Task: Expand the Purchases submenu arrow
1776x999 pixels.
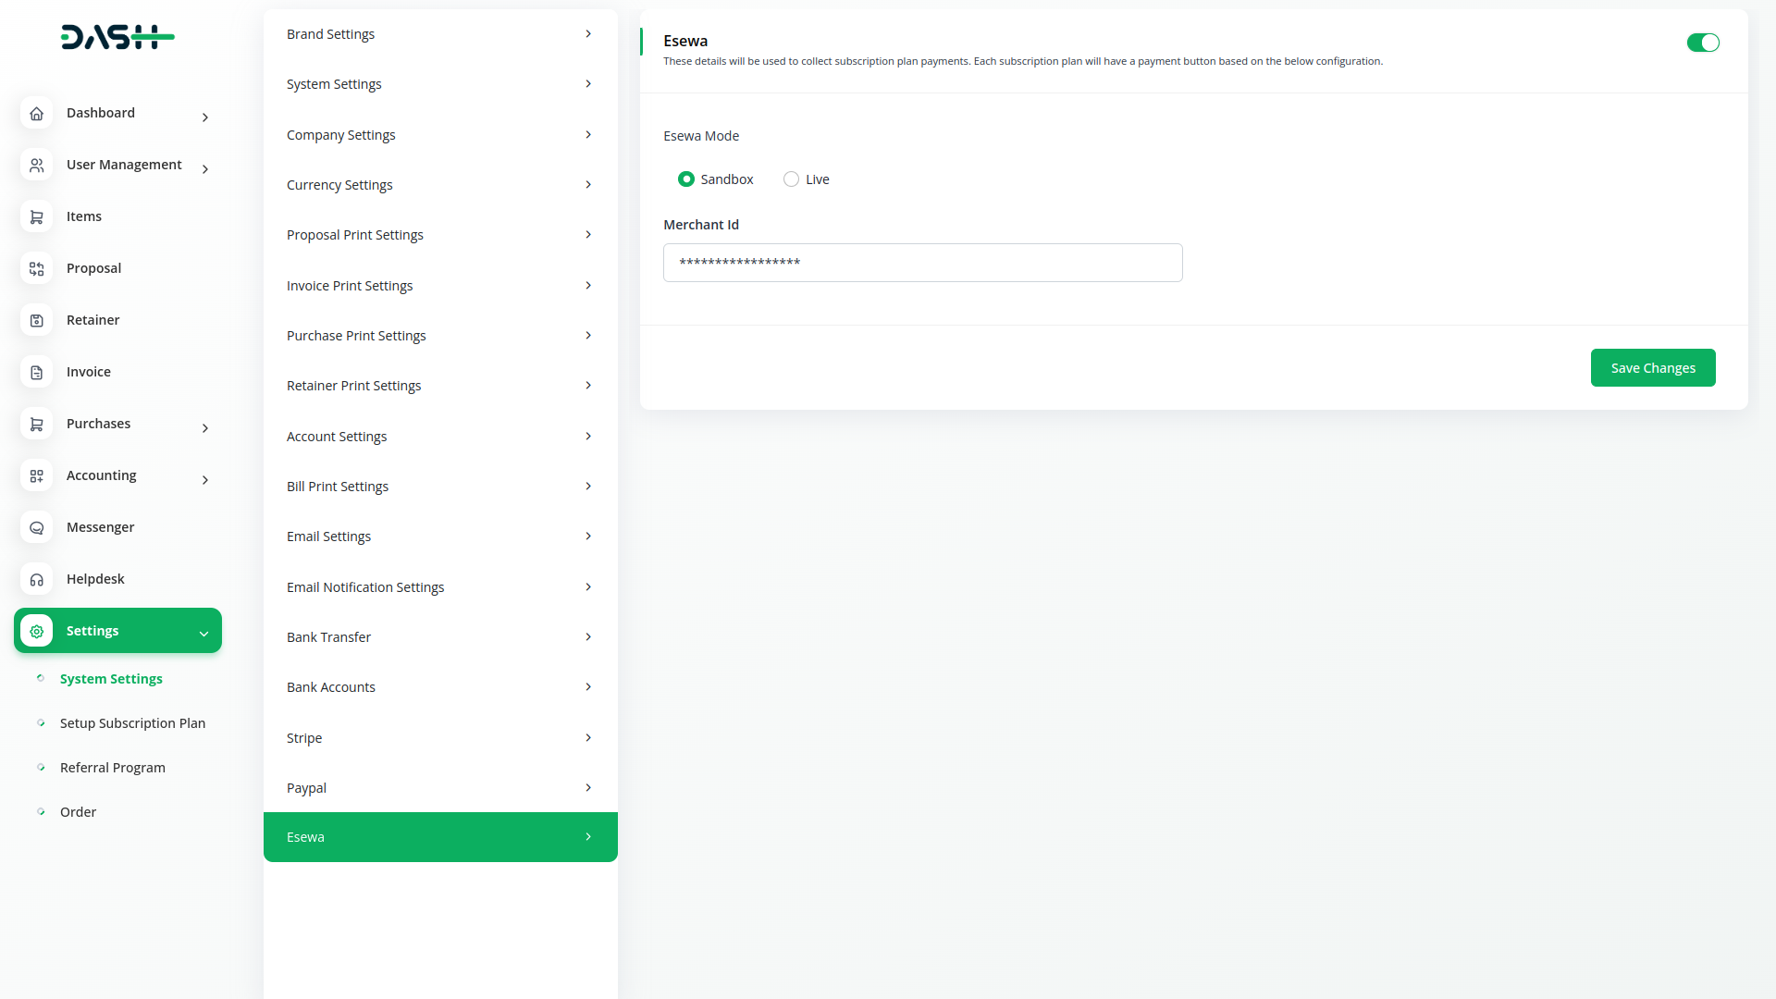Action: (x=205, y=427)
